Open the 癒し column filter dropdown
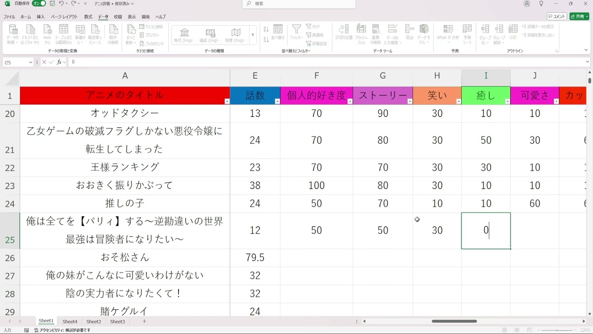Image resolution: width=593 pixels, height=334 pixels. point(508,101)
